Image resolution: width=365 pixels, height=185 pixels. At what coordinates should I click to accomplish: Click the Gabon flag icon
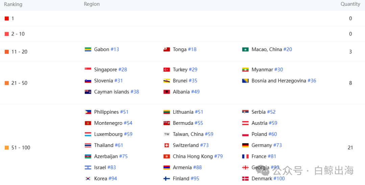pyautogui.click(x=88, y=49)
